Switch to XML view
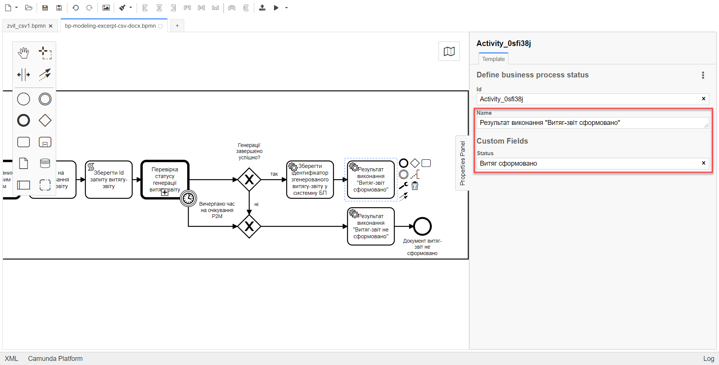The width and height of the screenshot is (719, 365). pos(11,359)
